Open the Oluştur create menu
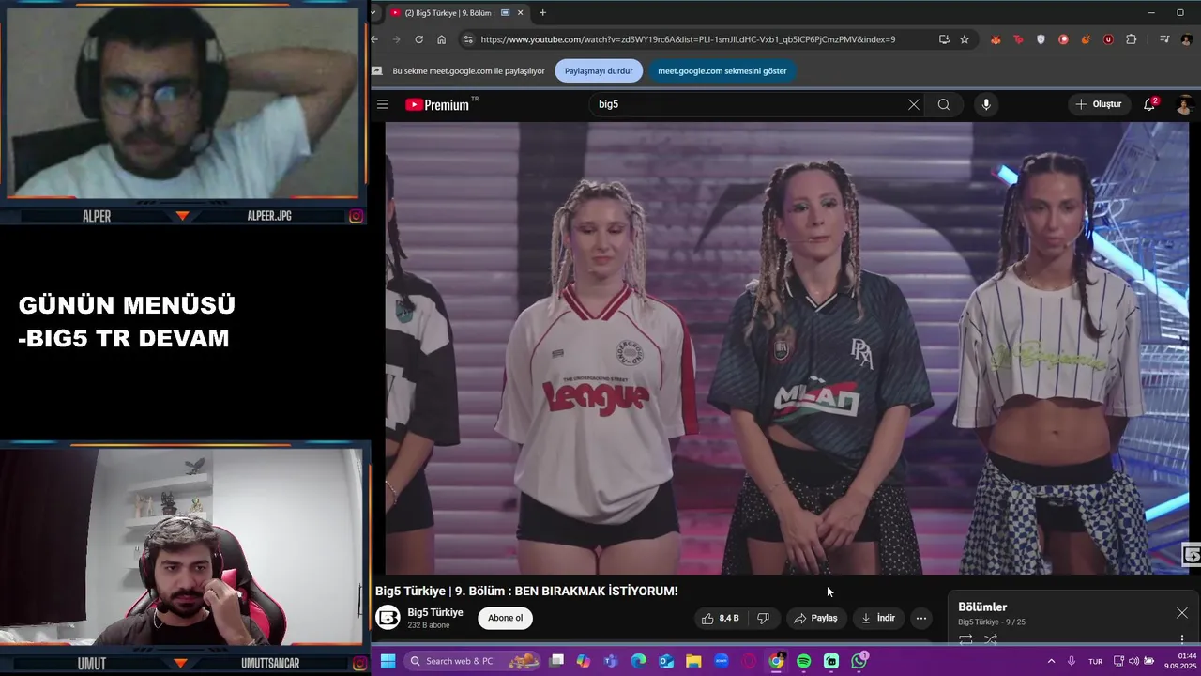The height and width of the screenshot is (676, 1201). click(x=1099, y=104)
